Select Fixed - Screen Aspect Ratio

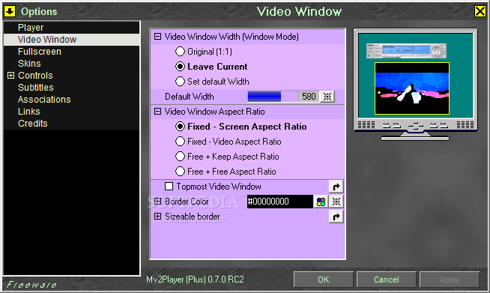[180, 127]
